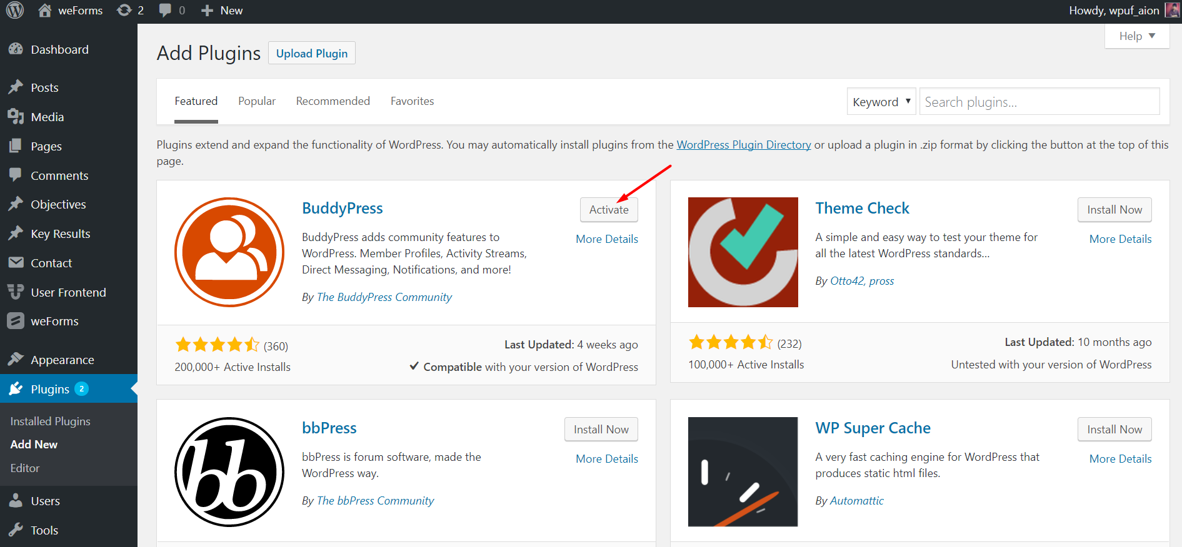This screenshot has height=547, width=1182.
Task: Go to the weForms sidebar item
Action: pyautogui.click(x=54, y=321)
